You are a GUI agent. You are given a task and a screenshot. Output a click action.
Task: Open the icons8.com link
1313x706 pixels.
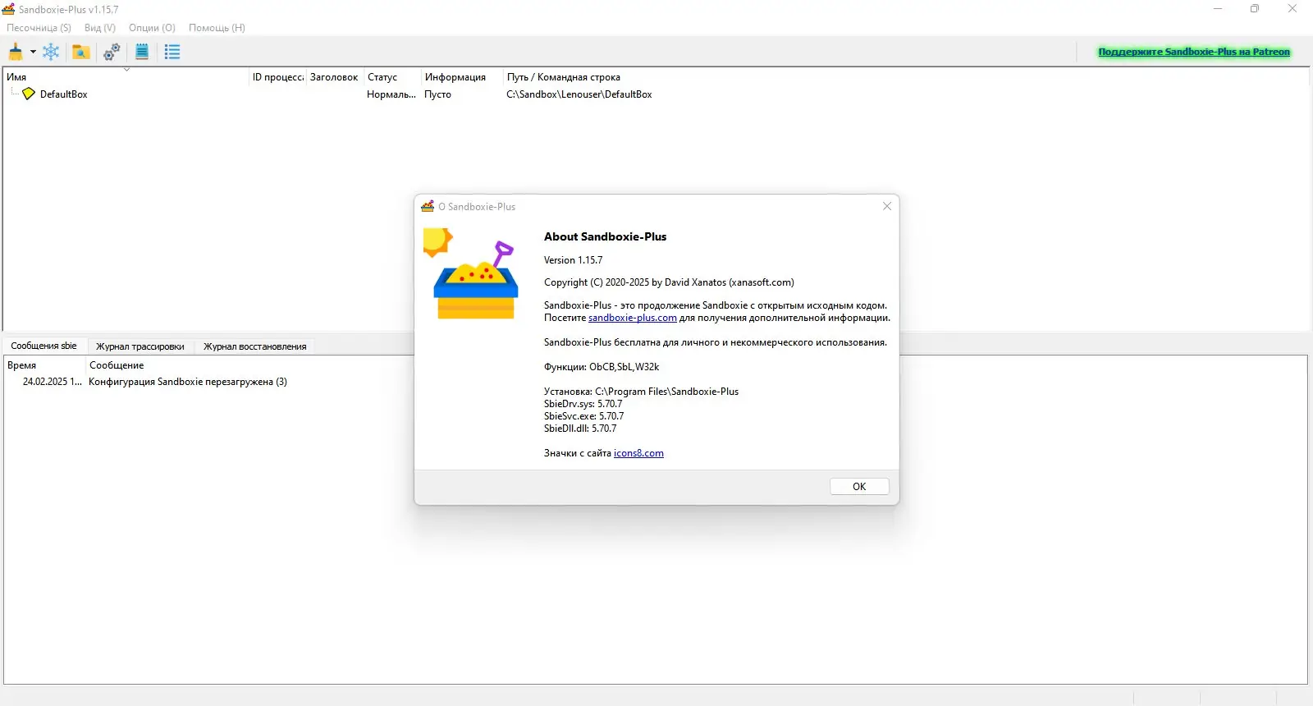[x=638, y=453]
